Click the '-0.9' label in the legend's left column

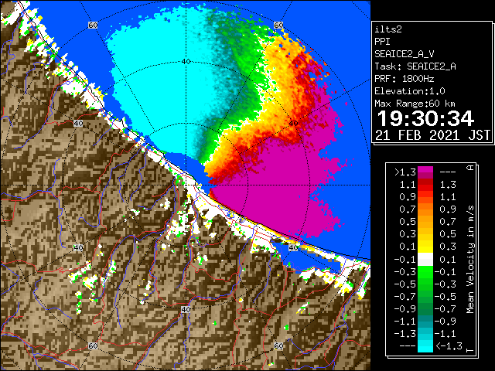[x=405, y=309]
